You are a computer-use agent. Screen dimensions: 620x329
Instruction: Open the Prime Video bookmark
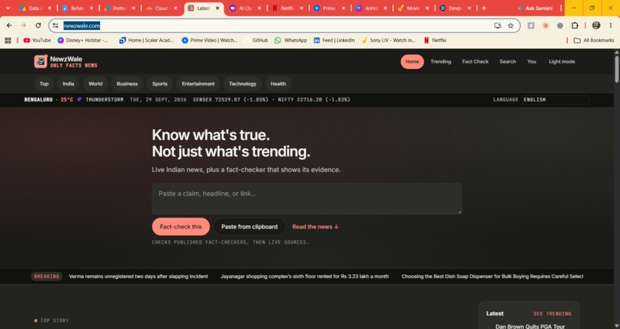(x=209, y=40)
